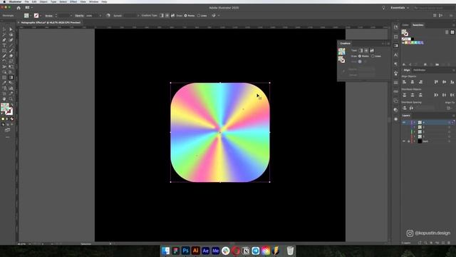Expand the Opacity value arrow
The width and height of the screenshot is (456, 257).
100,16
